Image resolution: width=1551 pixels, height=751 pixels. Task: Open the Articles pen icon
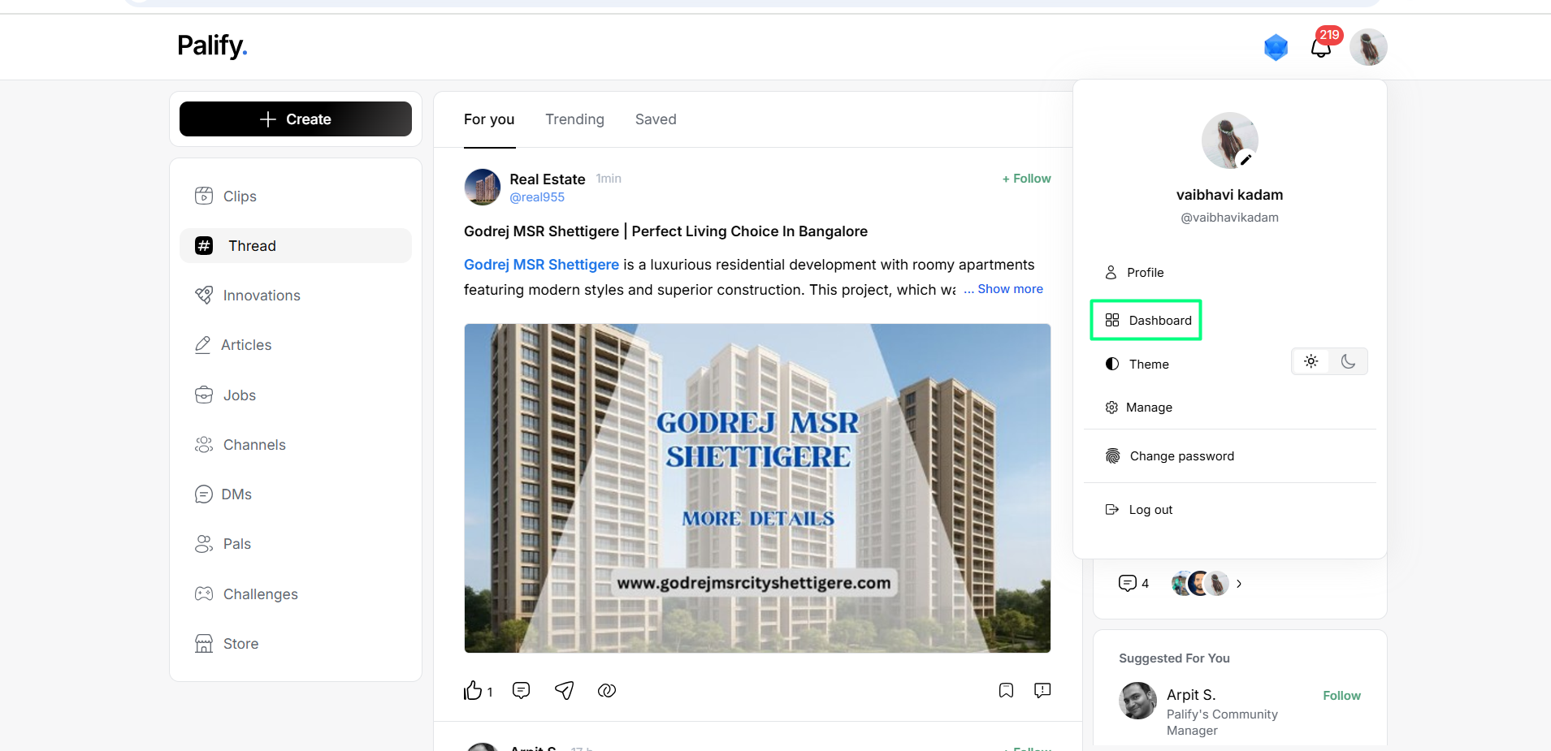(x=203, y=345)
